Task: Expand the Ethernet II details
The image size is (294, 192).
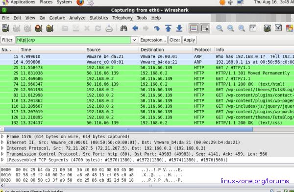Action: click(x=2, y=142)
